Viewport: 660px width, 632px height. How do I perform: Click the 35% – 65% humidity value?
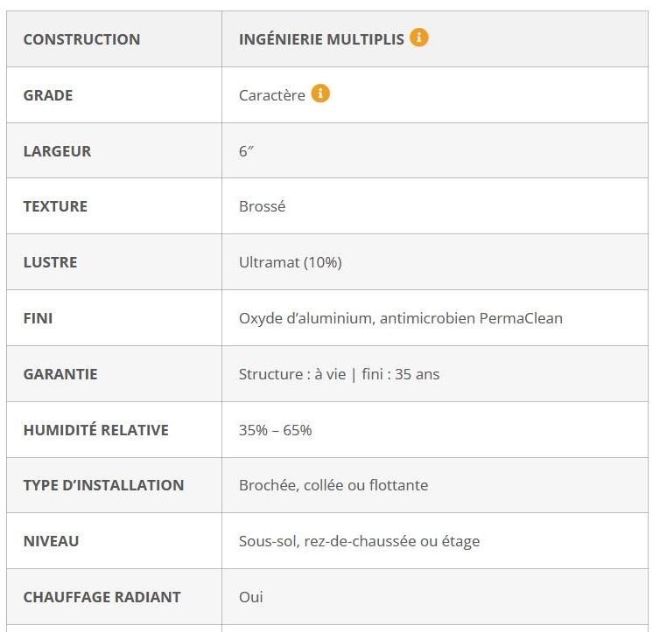(x=275, y=430)
